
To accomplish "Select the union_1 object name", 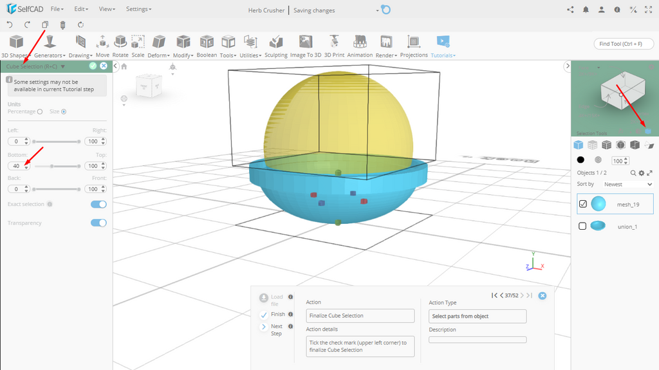I will point(627,227).
